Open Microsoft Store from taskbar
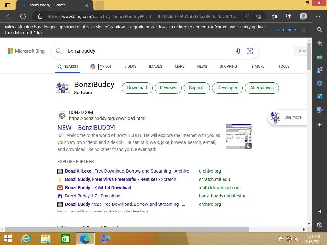327x245 pixels. coord(65,239)
